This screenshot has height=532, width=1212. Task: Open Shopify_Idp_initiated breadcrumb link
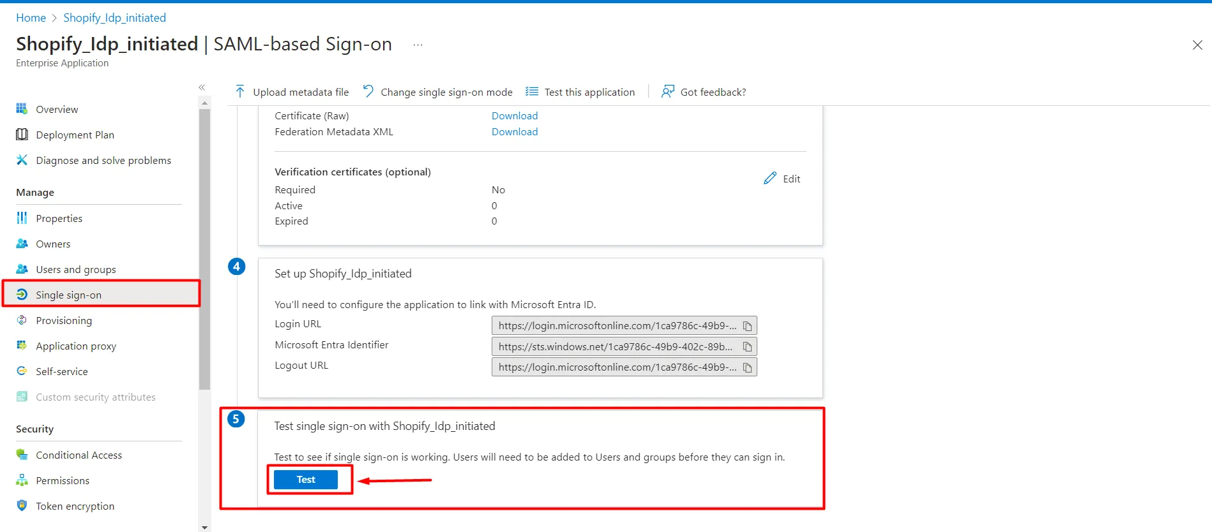coord(114,18)
